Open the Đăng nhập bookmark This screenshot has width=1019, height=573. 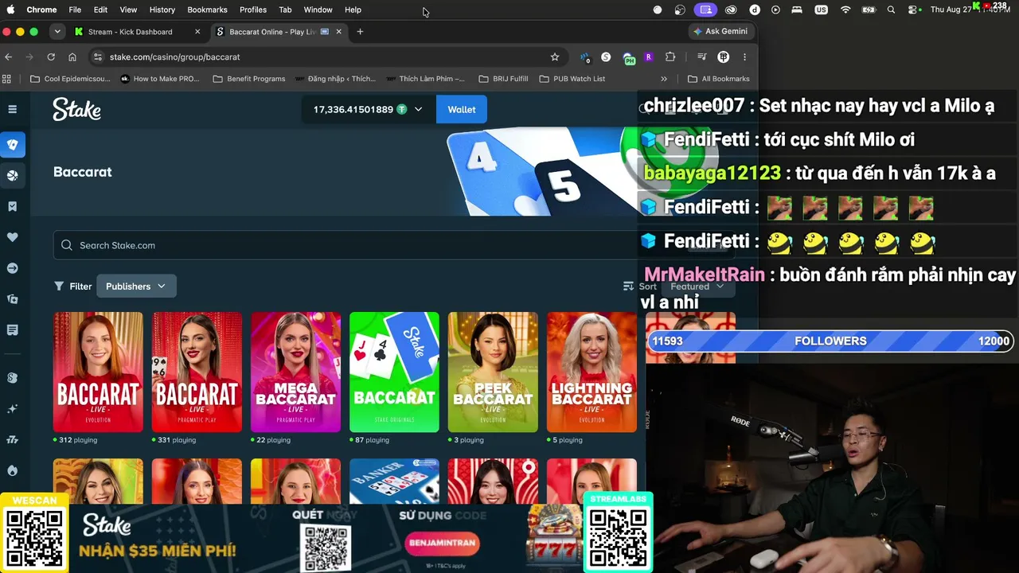[335, 79]
